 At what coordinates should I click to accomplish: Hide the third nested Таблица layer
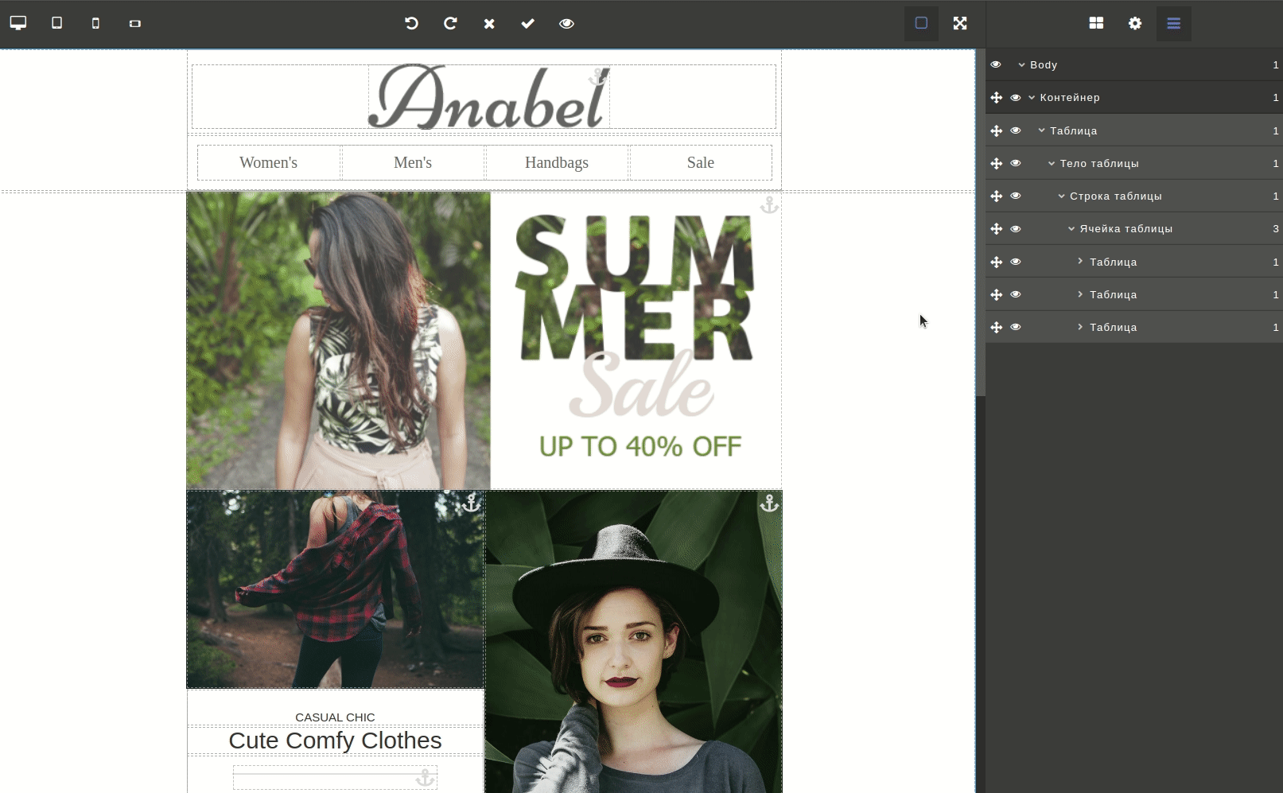tap(1016, 327)
